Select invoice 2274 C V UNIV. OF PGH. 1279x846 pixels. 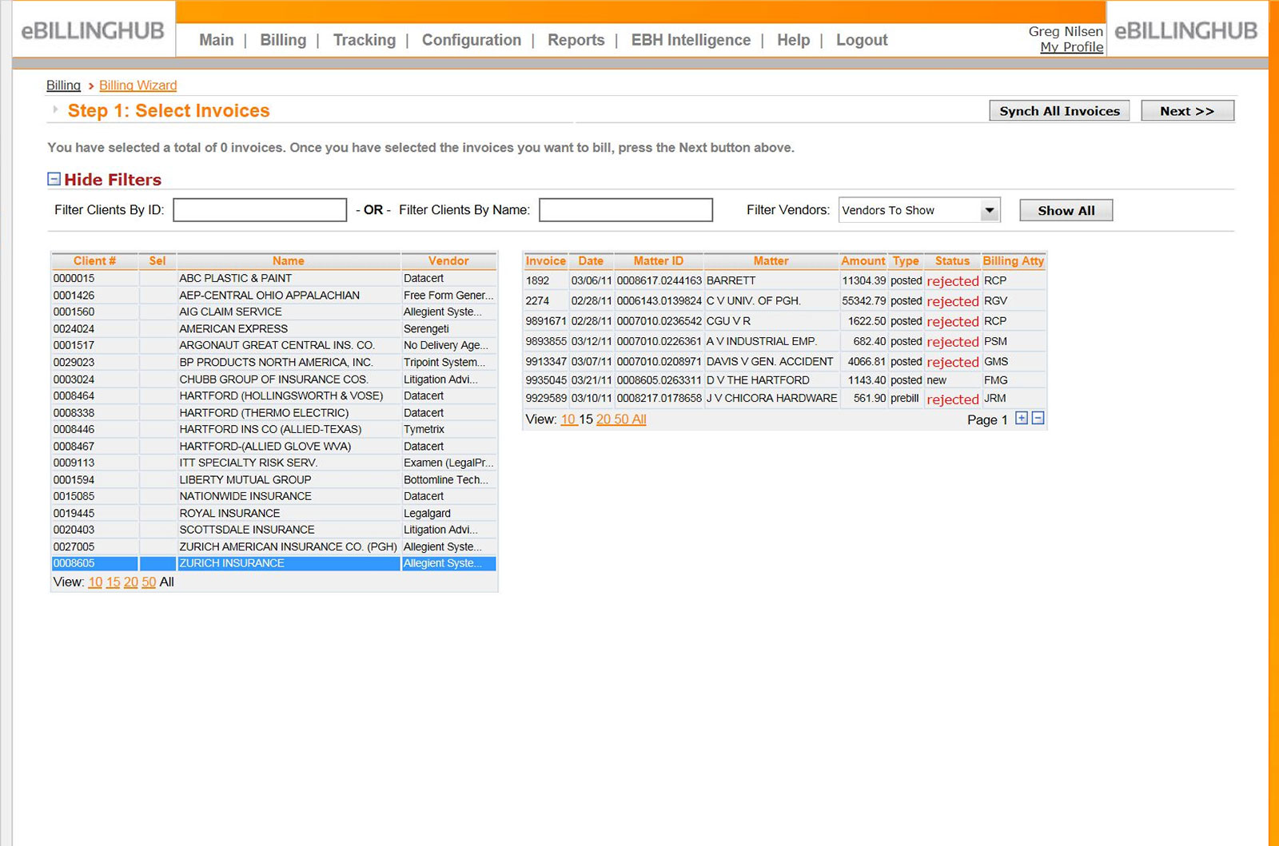pyautogui.click(x=784, y=301)
